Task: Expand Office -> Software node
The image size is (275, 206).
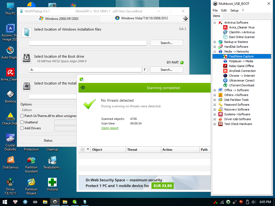Action: pyautogui.click(x=215, y=90)
